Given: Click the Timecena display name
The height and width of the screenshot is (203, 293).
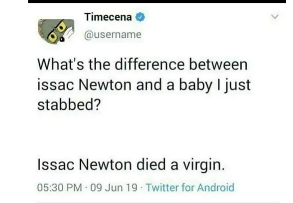Looking at the screenshot, I should [x=109, y=18].
